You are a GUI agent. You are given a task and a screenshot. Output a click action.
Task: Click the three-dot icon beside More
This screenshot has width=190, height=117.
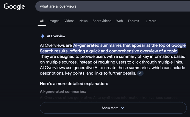[x=146, y=21]
